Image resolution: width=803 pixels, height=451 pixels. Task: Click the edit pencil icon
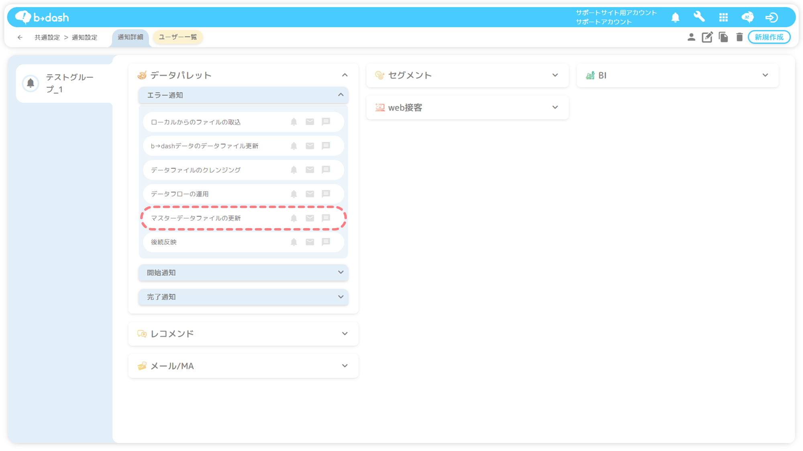point(707,37)
